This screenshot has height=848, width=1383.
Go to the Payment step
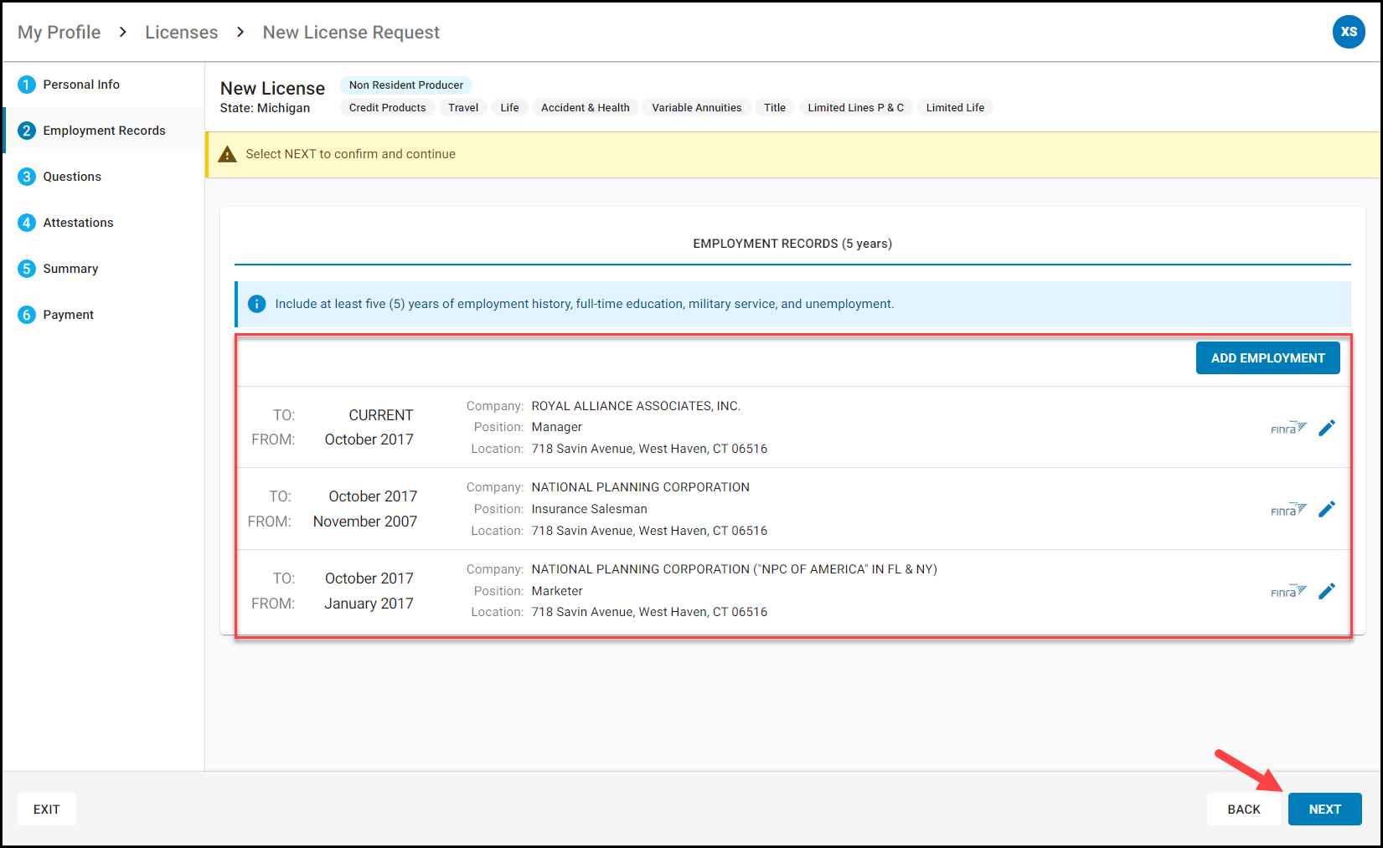tap(103, 315)
